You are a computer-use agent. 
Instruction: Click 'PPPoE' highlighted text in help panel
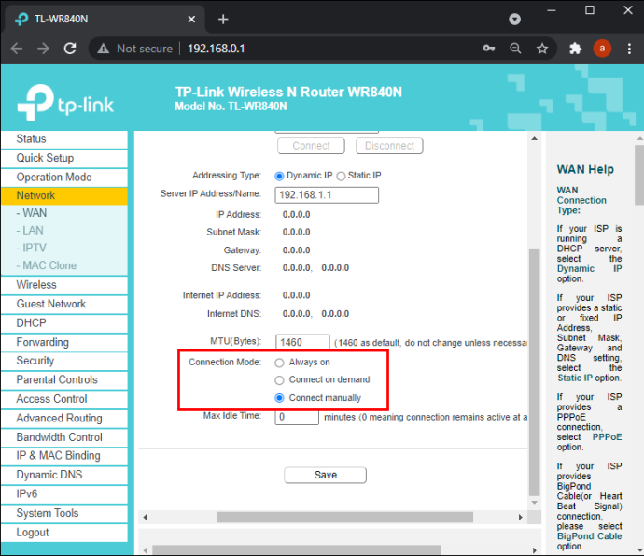point(607,437)
